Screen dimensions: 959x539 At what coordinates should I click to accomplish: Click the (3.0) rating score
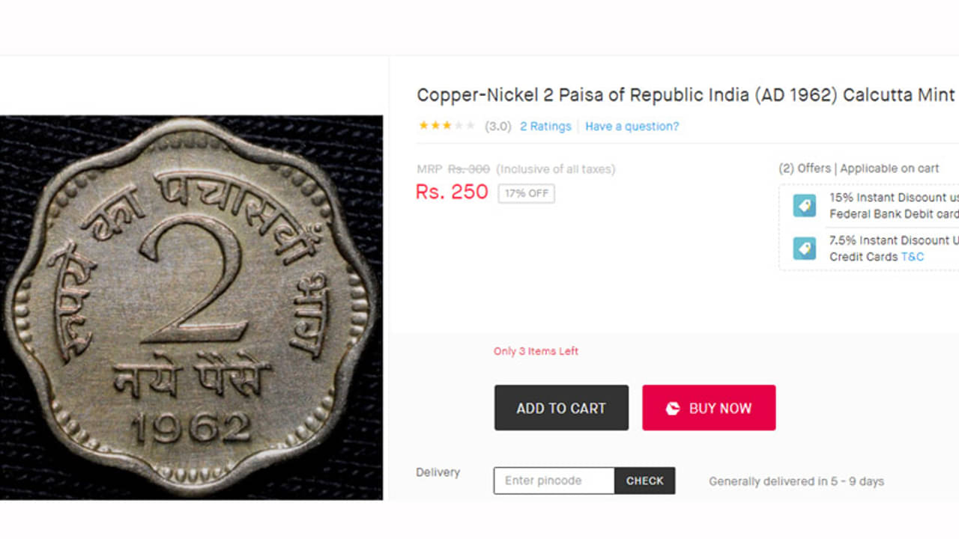(497, 127)
